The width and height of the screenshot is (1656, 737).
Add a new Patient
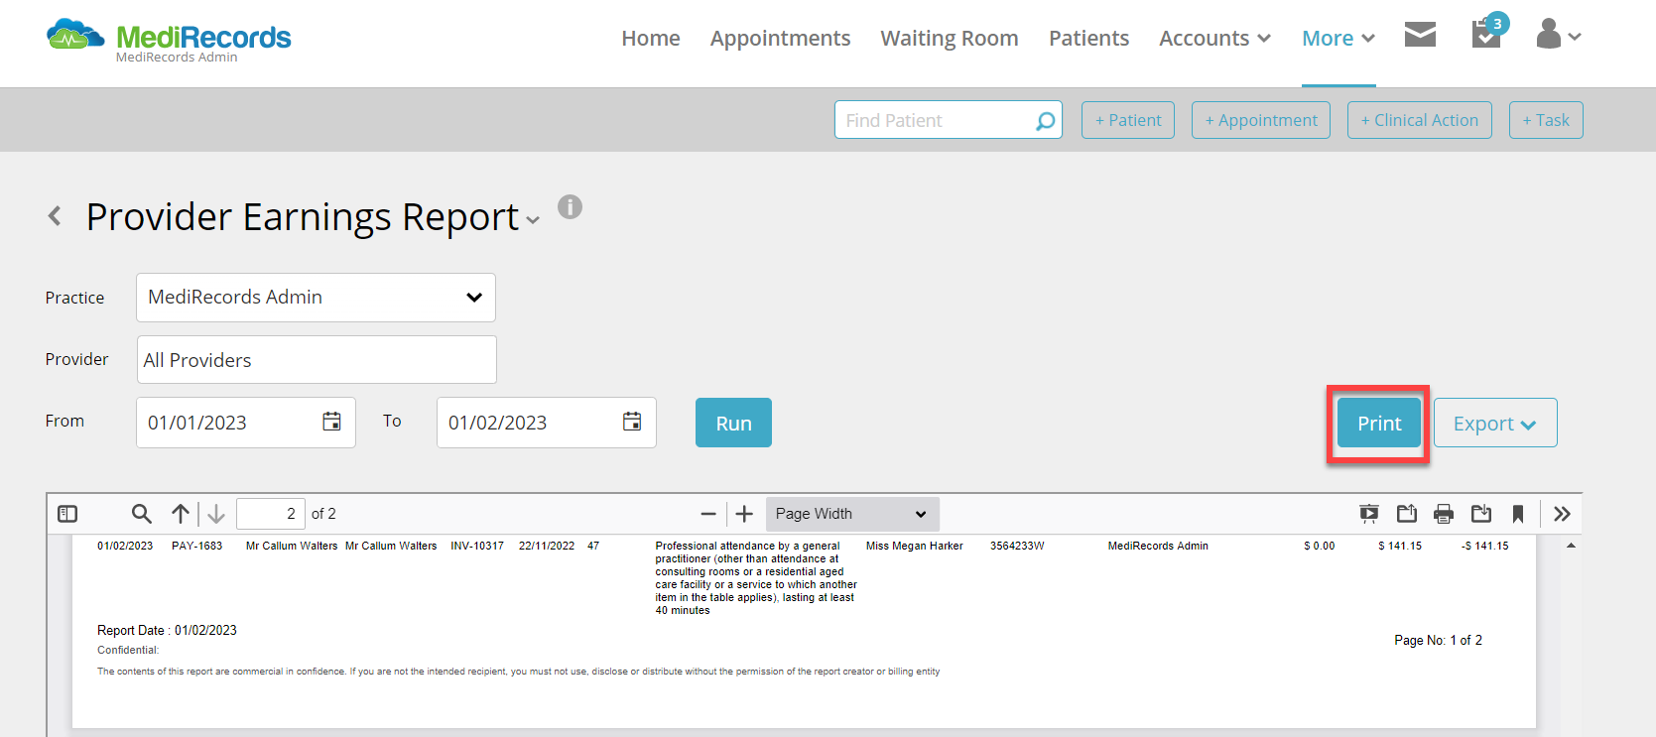(x=1128, y=120)
